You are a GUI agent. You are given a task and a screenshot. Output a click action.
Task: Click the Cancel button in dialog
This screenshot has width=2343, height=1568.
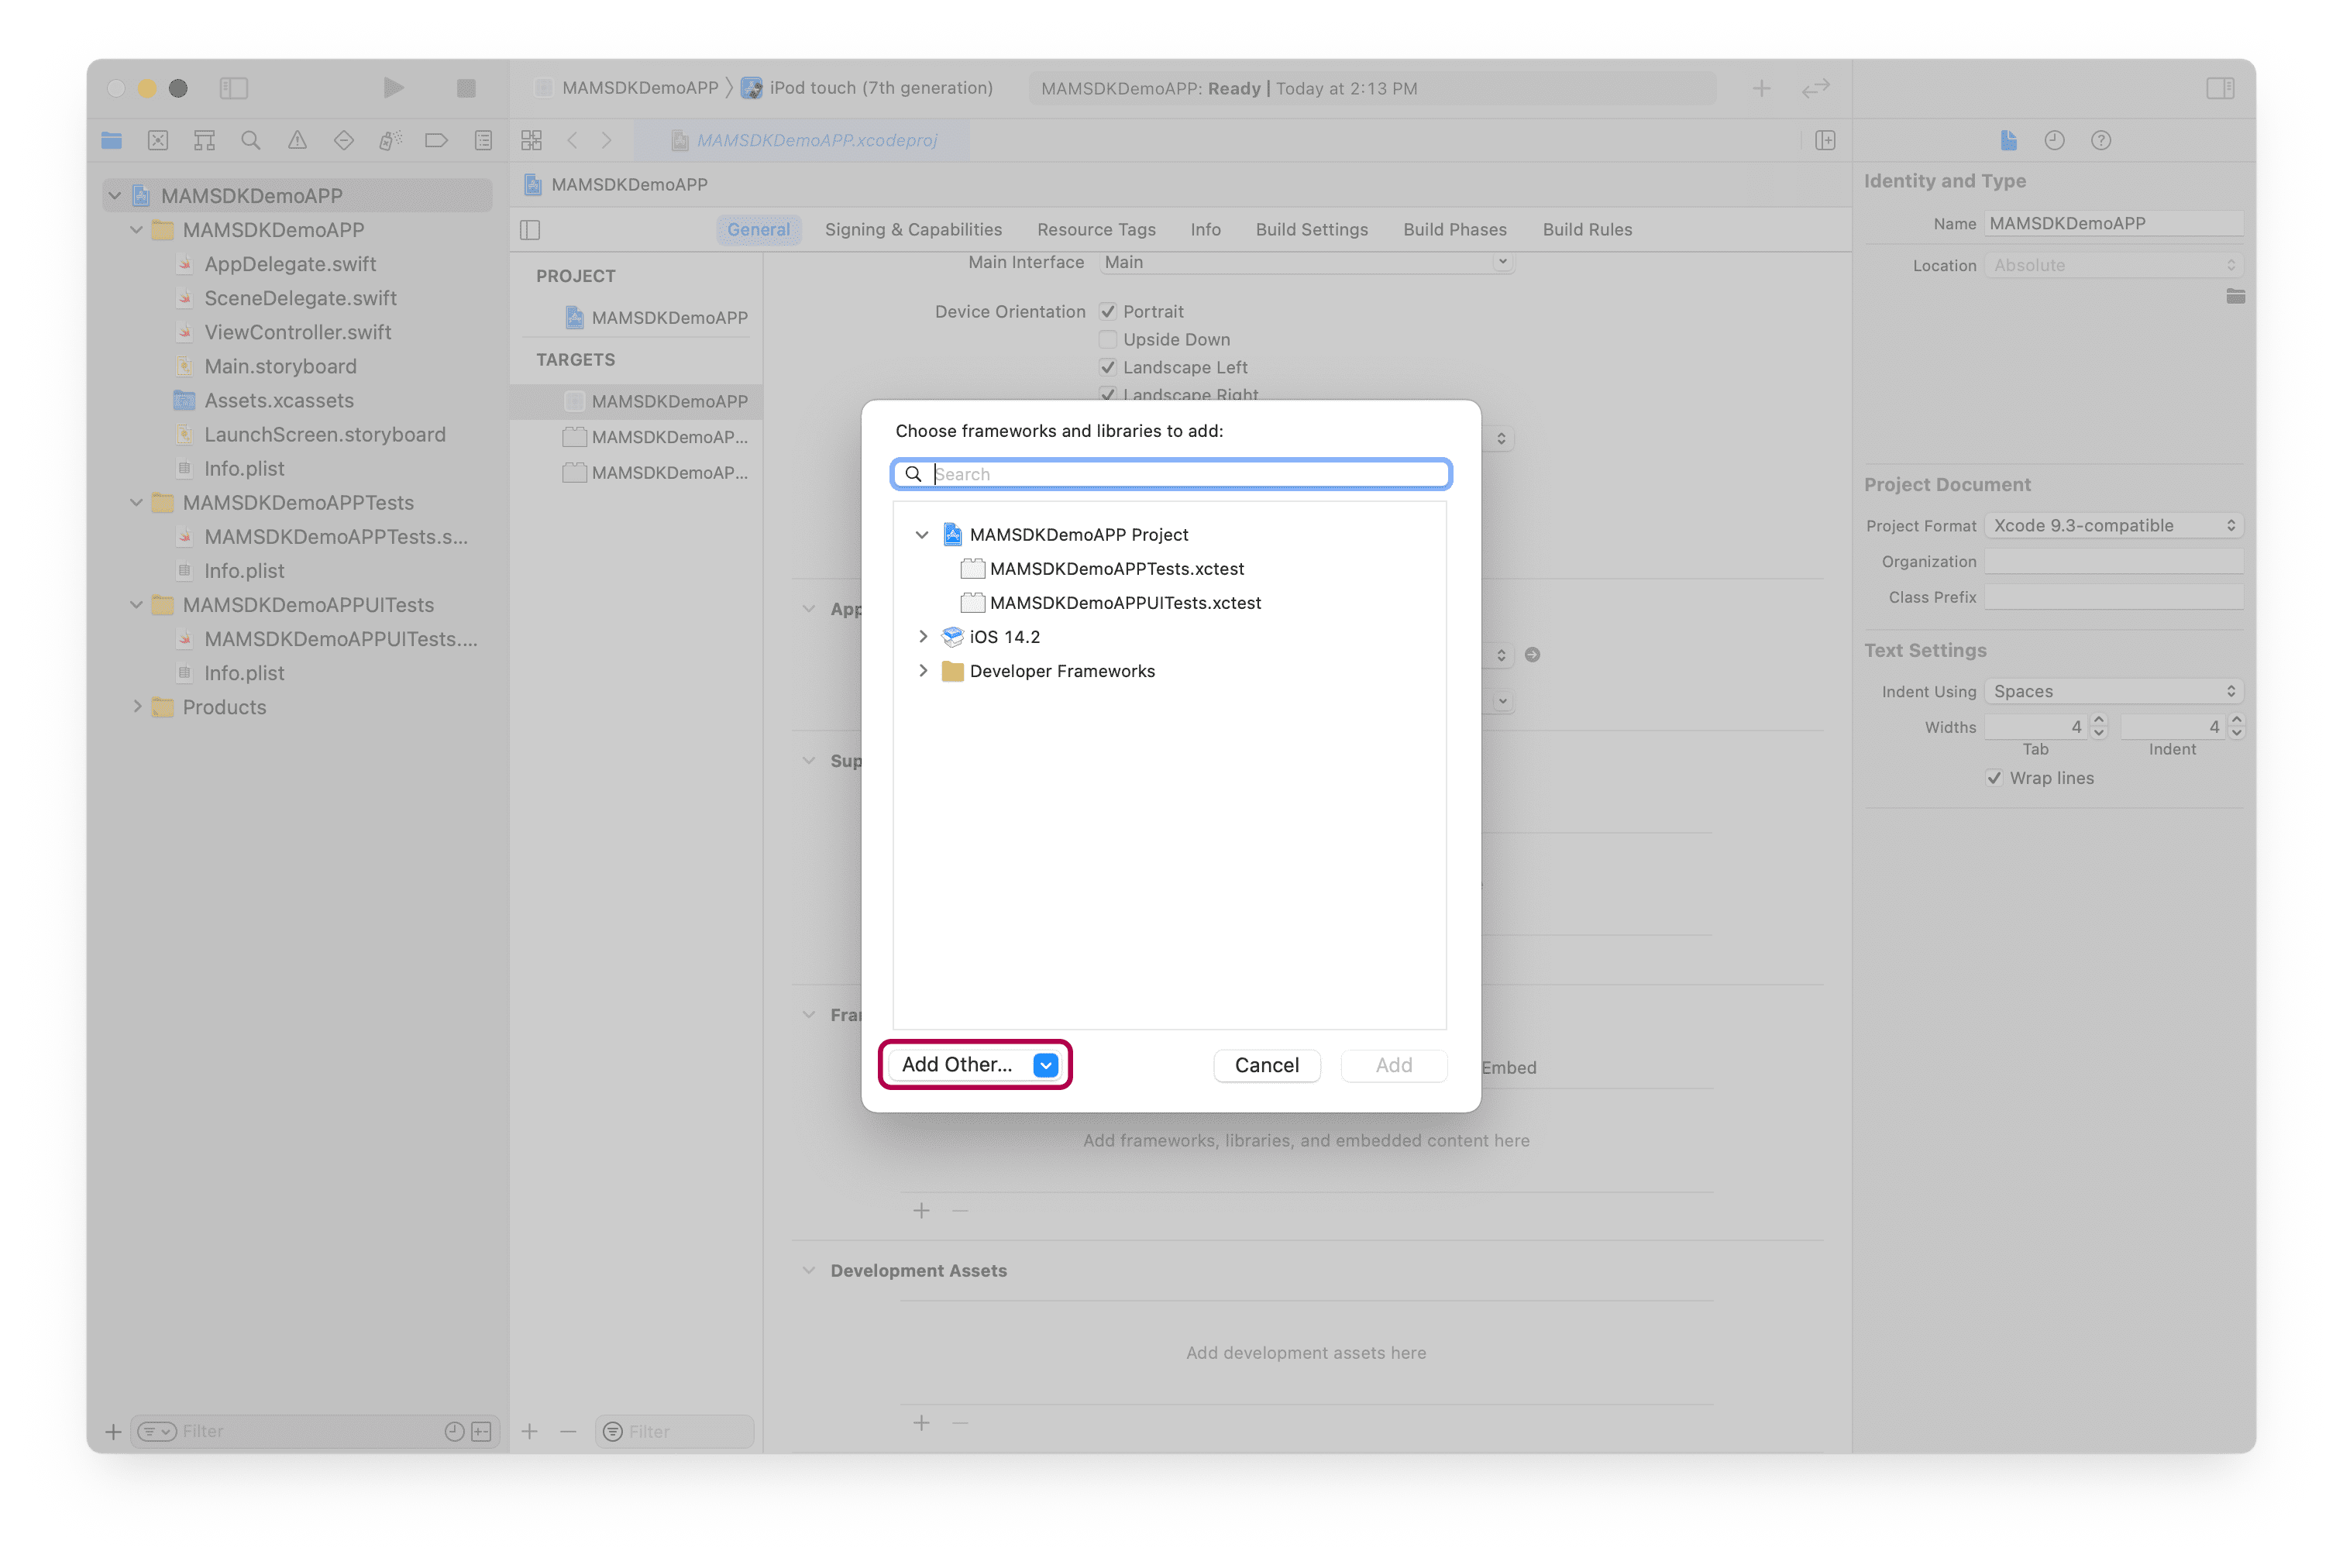1266,1065
